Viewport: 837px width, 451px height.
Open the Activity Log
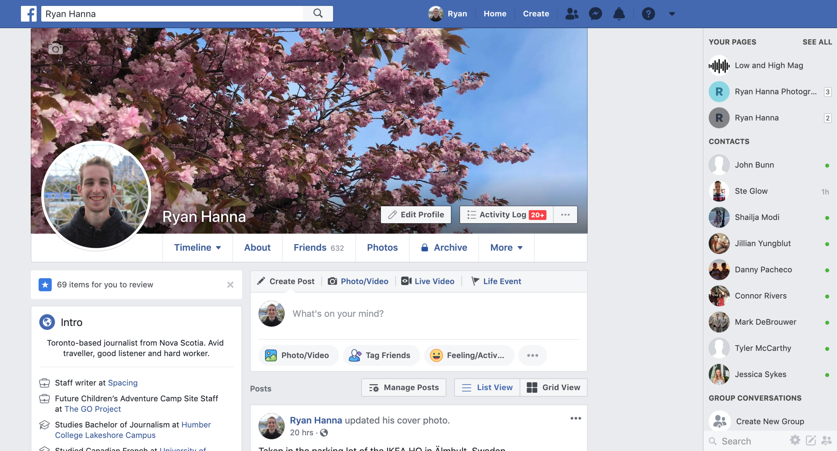point(507,215)
